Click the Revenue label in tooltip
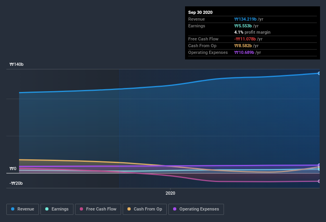 pos(197,19)
